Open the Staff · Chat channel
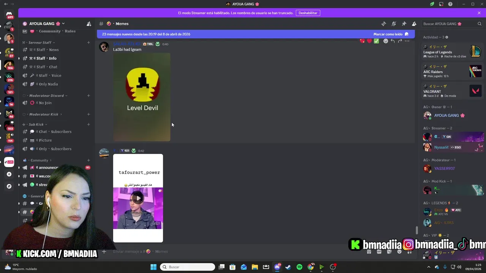This screenshot has width=486, height=273. pyautogui.click(x=56, y=67)
